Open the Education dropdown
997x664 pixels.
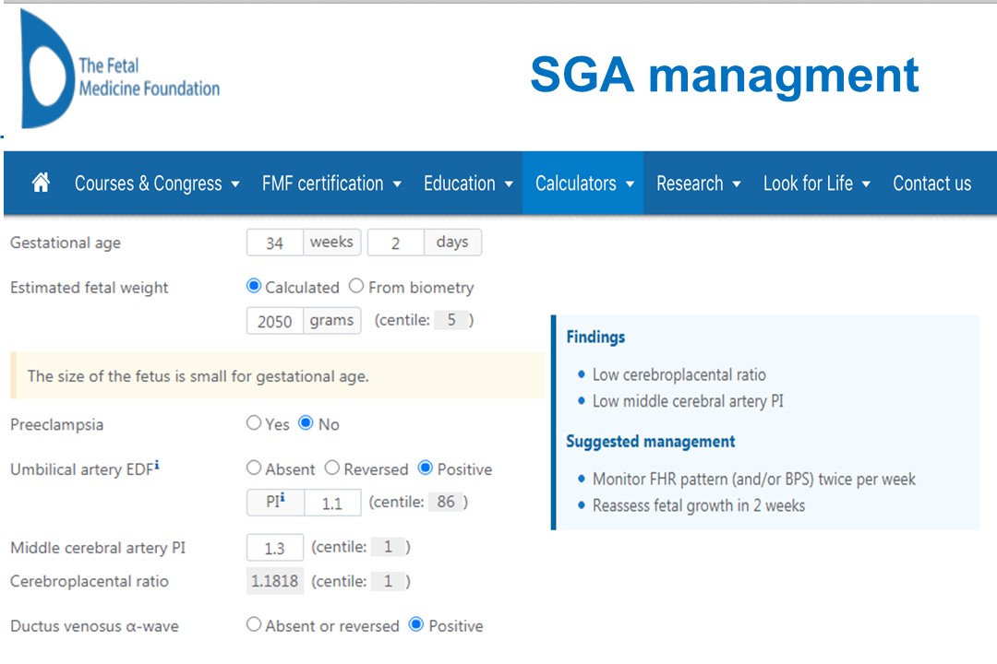pos(468,184)
